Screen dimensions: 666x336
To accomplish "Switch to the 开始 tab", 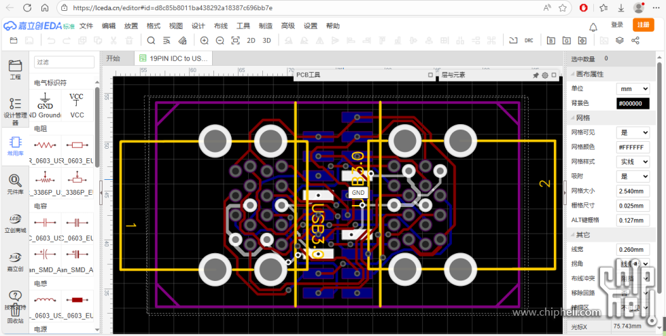I will [x=113, y=58].
